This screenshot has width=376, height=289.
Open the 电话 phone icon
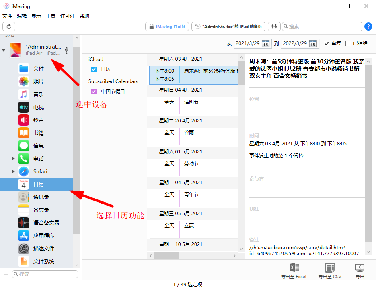point(24,159)
